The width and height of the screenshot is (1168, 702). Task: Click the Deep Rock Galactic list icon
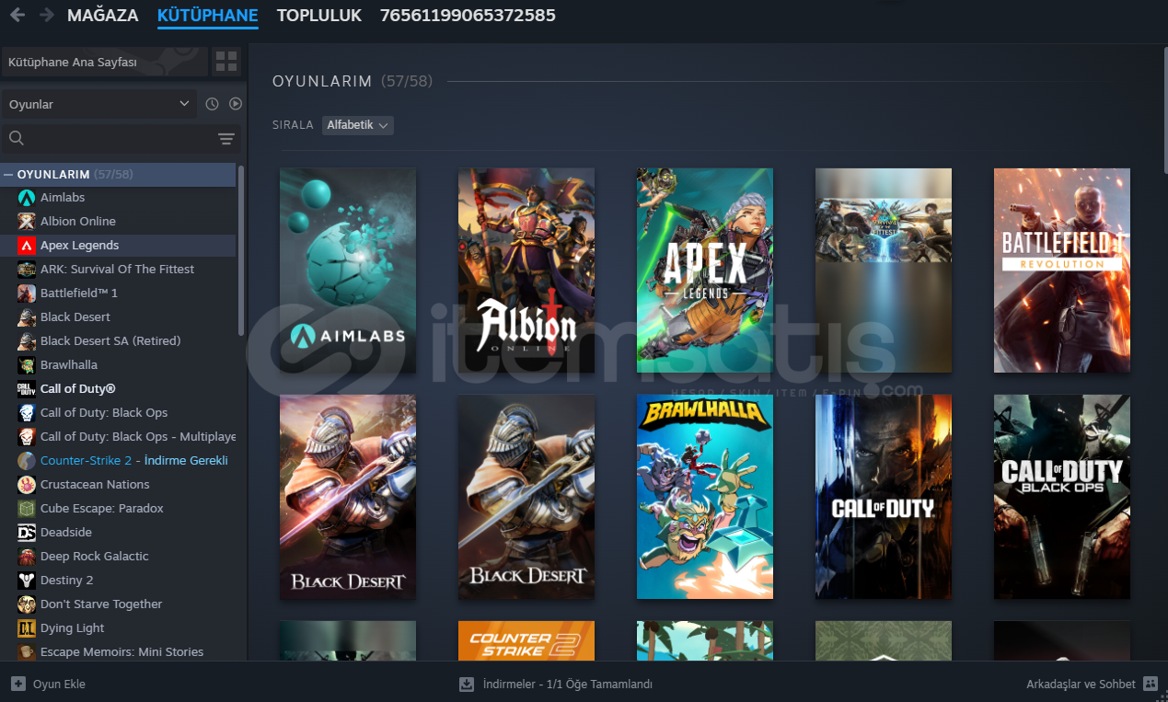pos(27,557)
